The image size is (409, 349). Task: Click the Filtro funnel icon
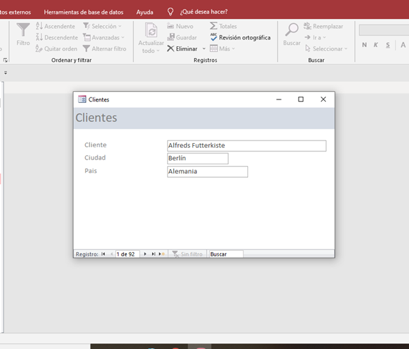point(23,31)
